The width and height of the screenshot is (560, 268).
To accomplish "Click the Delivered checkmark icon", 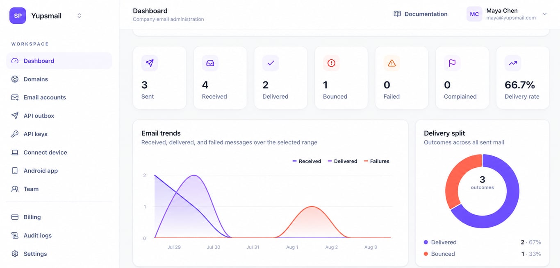I will click(271, 63).
